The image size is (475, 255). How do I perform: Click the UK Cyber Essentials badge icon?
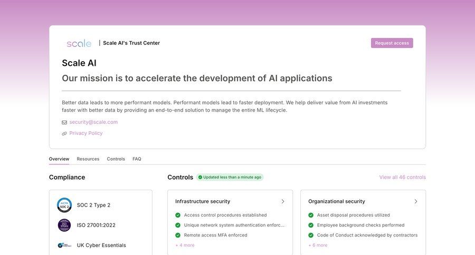tap(64, 245)
